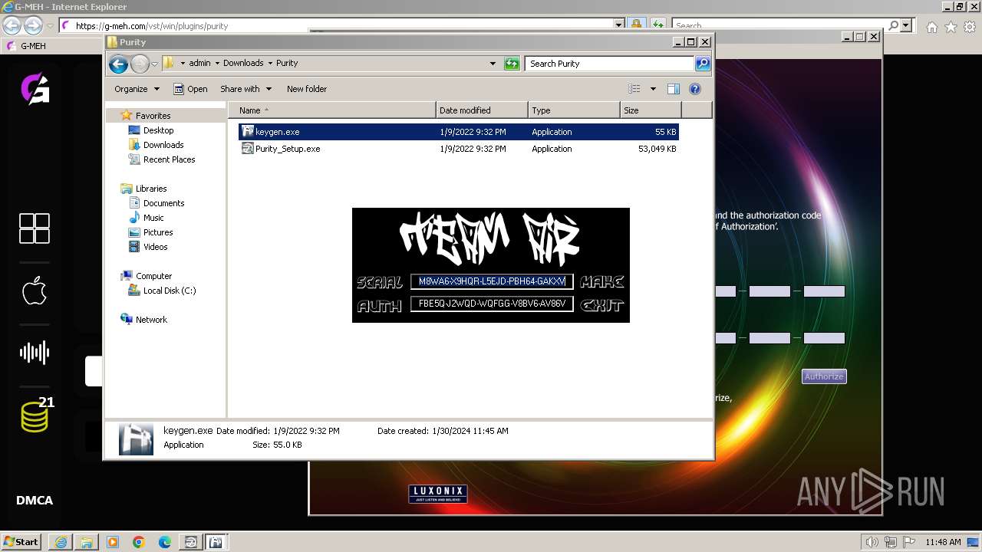
Task: Select the Apple logo icon in the sidebar
Action: point(35,291)
